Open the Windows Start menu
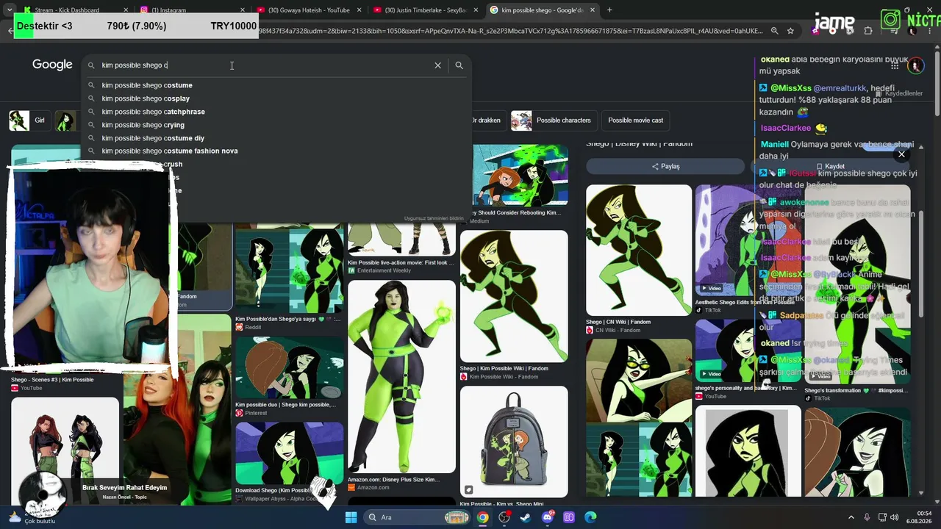Image resolution: width=941 pixels, height=529 pixels. point(351,517)
